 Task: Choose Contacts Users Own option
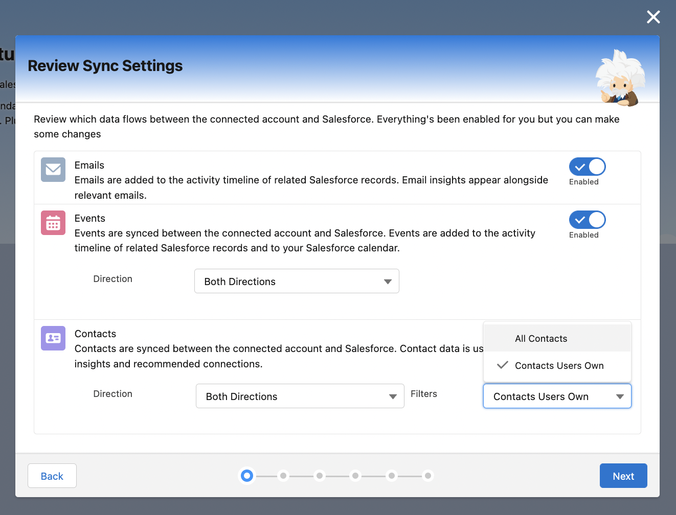coord(557,365)
